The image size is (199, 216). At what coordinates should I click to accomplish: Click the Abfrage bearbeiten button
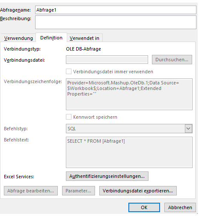31,191
